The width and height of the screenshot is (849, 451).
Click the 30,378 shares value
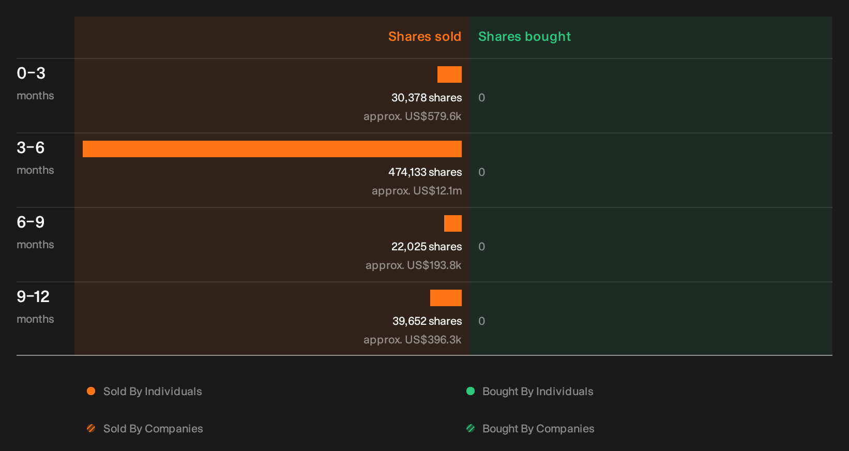tap(427, 98)
